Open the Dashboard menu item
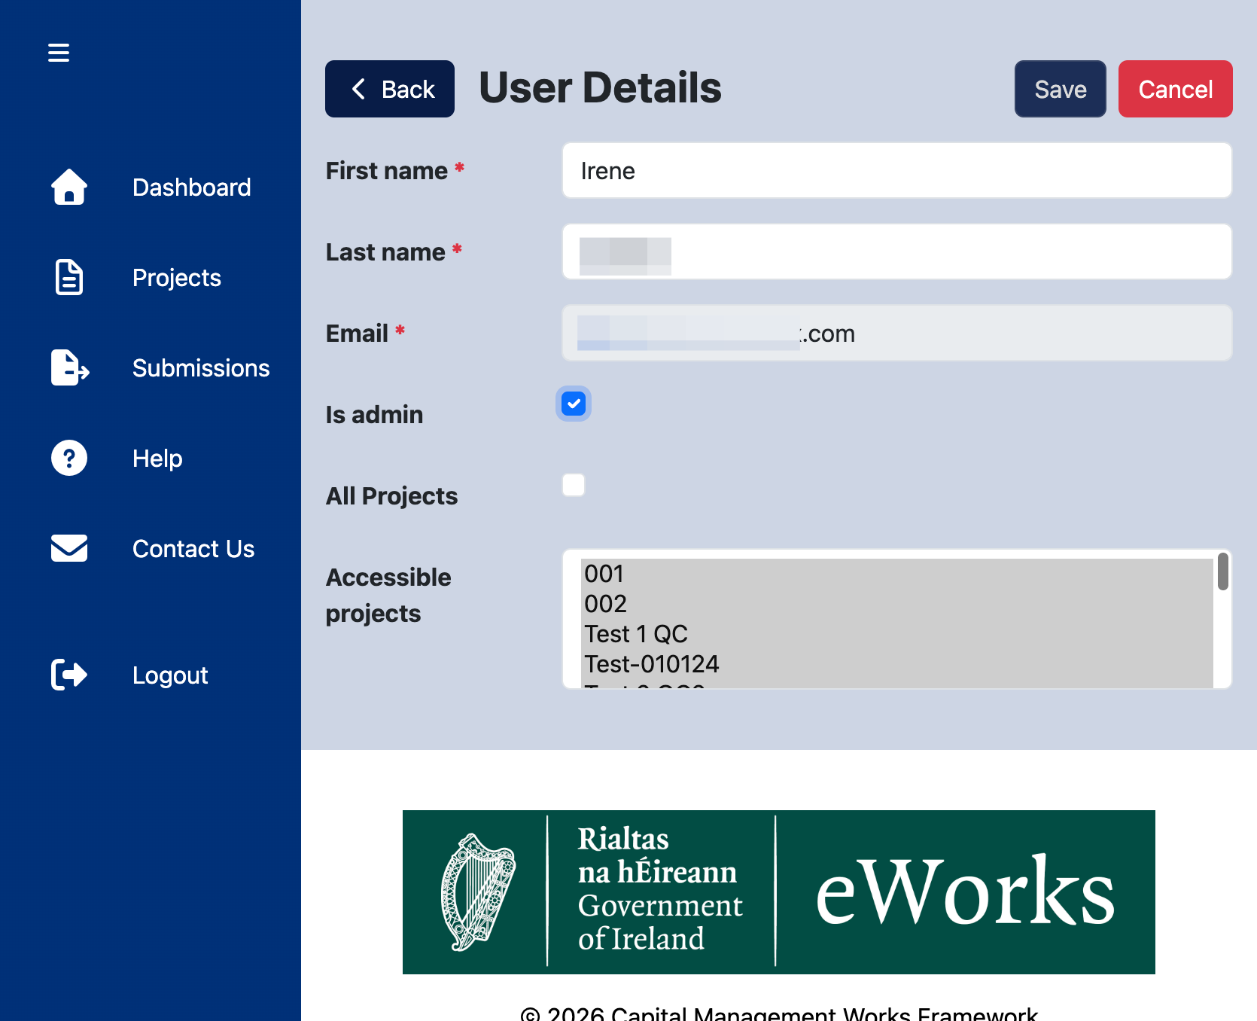Image resolution: width=1257 pixels, height=1021 pixels. click(x=192, y=187)
